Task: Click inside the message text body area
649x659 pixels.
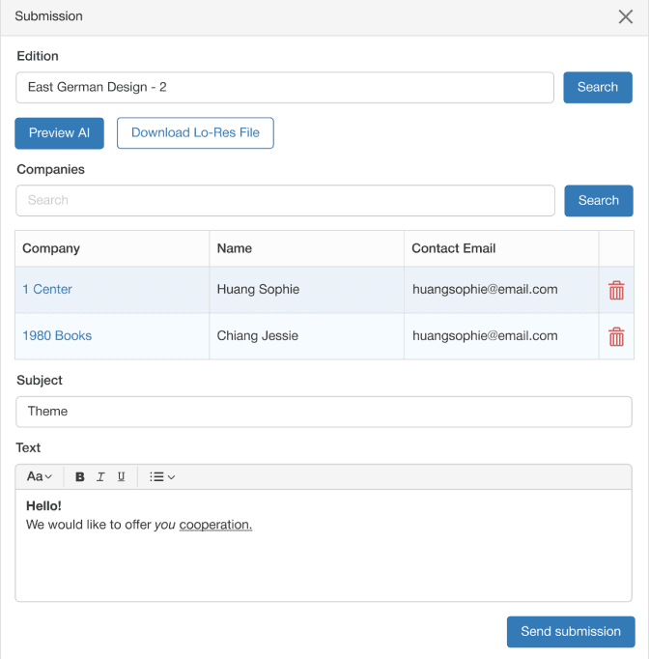Action: tap(324, 560)
